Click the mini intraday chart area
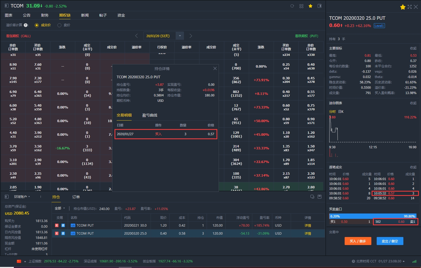Viewport: 421px width, 268px height. [x=373, y=130]
